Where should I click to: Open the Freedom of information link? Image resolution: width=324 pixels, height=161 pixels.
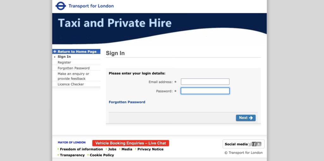(x=81, y=149)
